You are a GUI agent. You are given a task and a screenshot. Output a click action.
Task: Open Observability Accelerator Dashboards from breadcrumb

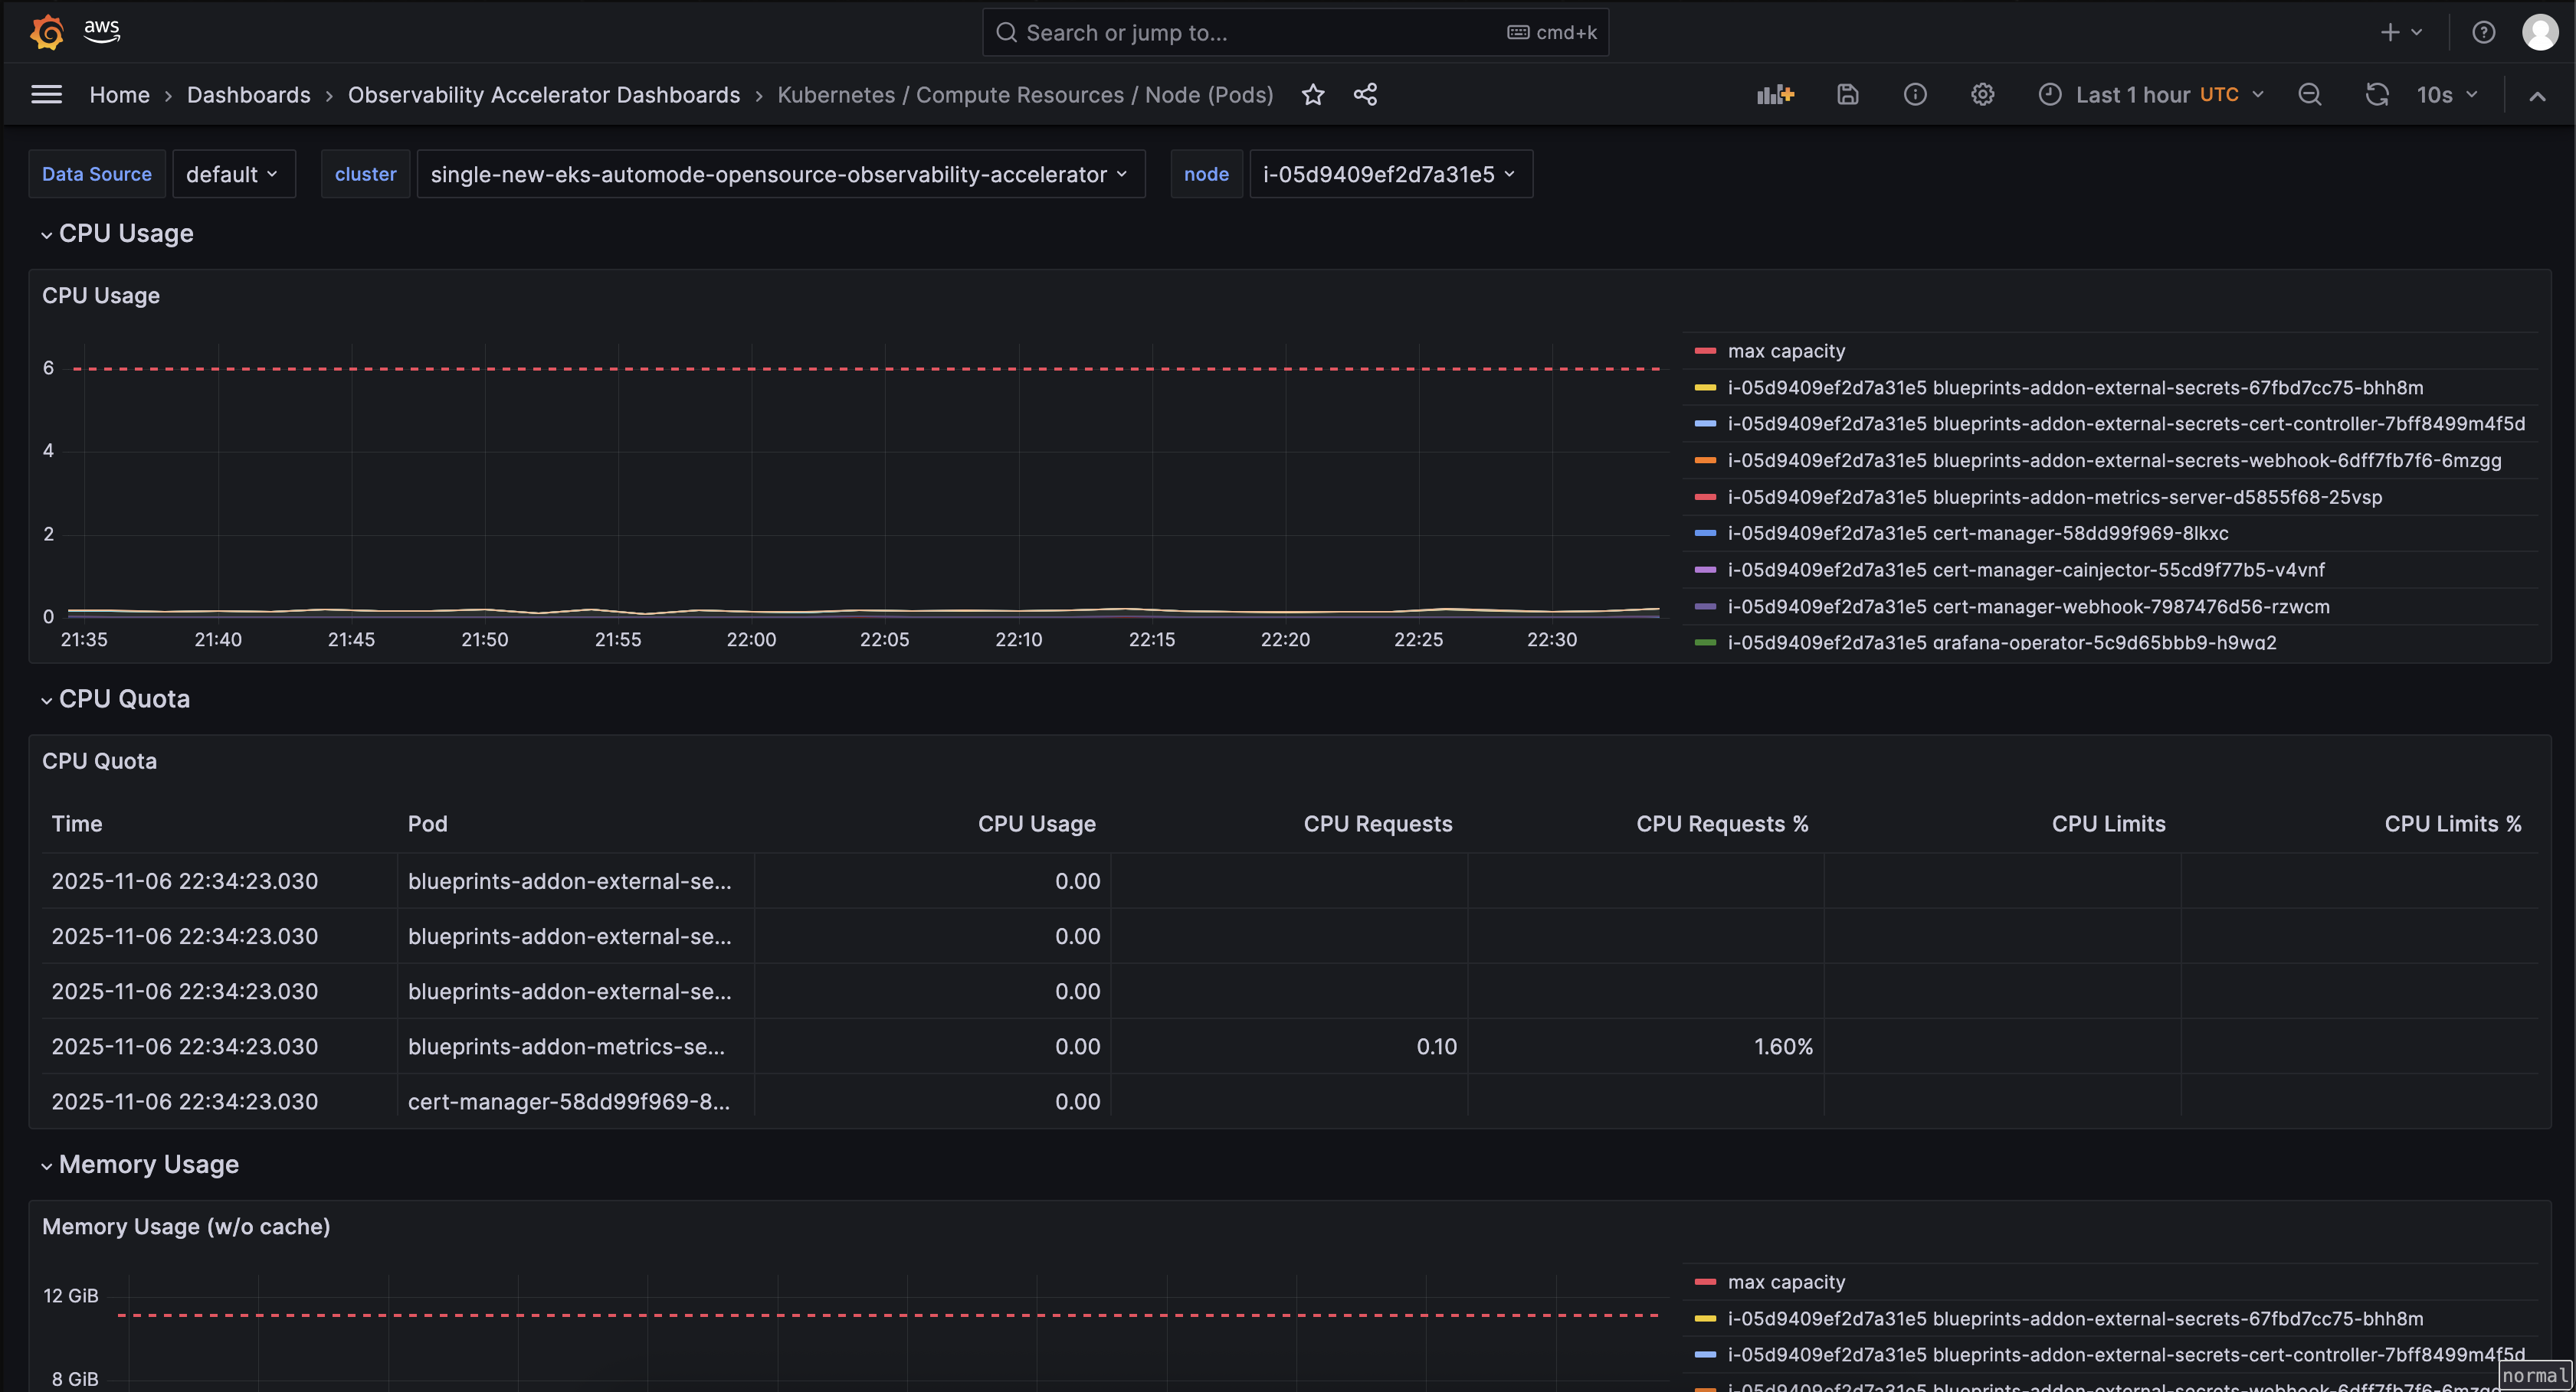tap(543, 95)
